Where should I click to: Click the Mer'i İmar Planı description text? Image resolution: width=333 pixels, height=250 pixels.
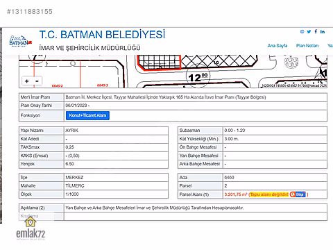tap(166, 97)
